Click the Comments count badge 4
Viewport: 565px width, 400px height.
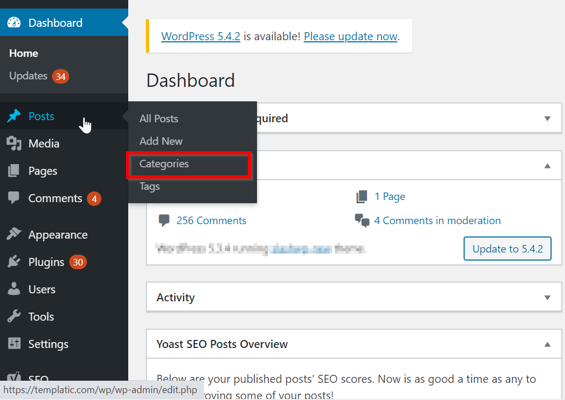[94, 199]
